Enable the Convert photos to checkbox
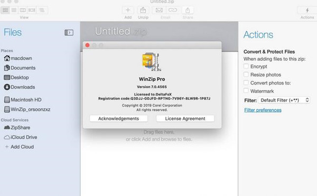Viewport: 317px width, 196px height. click(246, 82)
